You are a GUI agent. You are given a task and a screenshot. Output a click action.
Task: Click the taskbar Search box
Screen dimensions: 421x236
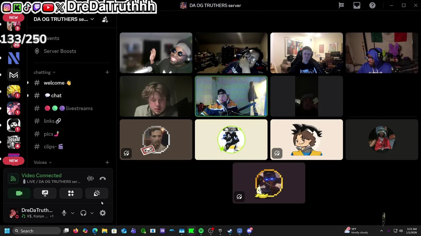(x=36, y=231)
